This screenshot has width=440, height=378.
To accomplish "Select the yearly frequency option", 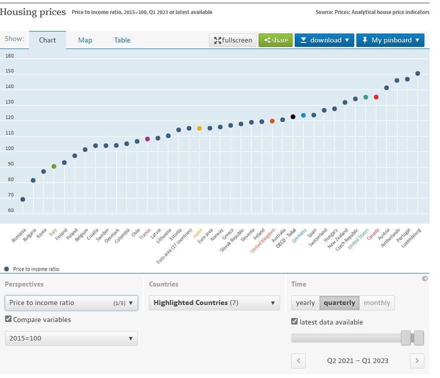I will 306,302.
